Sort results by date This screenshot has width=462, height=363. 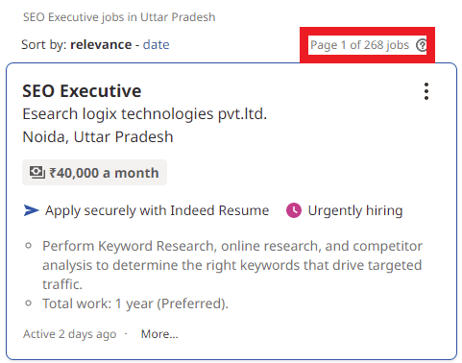pyautogui.click(x=156, y=44)
